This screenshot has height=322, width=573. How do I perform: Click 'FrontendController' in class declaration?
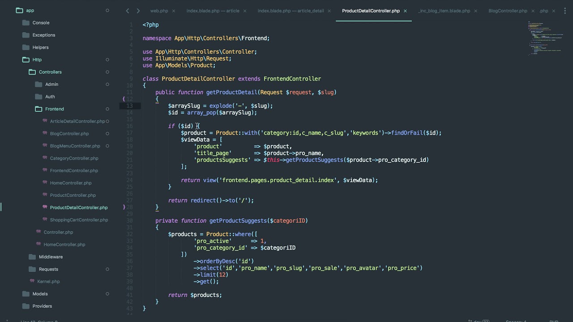292,79
